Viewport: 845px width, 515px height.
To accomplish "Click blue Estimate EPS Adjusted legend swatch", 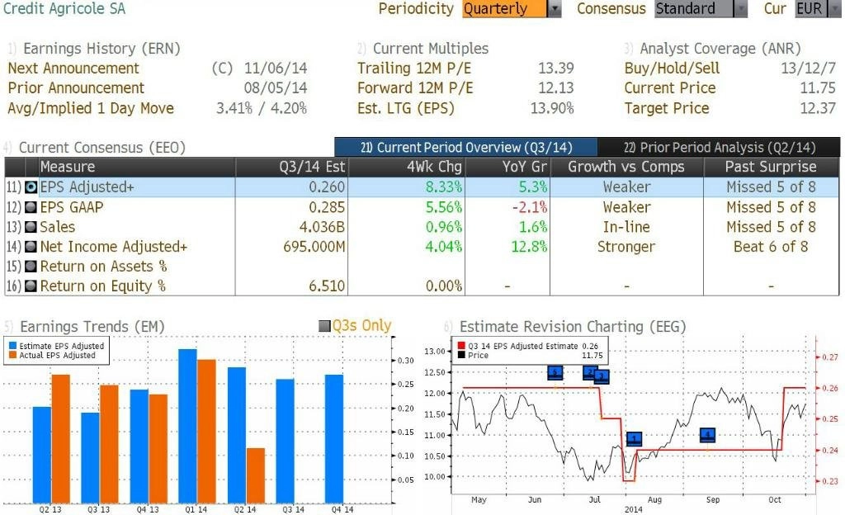I will 13,346.
